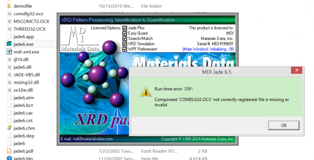Select the jade6.pdf document icon
Image resolution: width=314 pixels, height=160 pixels.
tap(9, 151)
